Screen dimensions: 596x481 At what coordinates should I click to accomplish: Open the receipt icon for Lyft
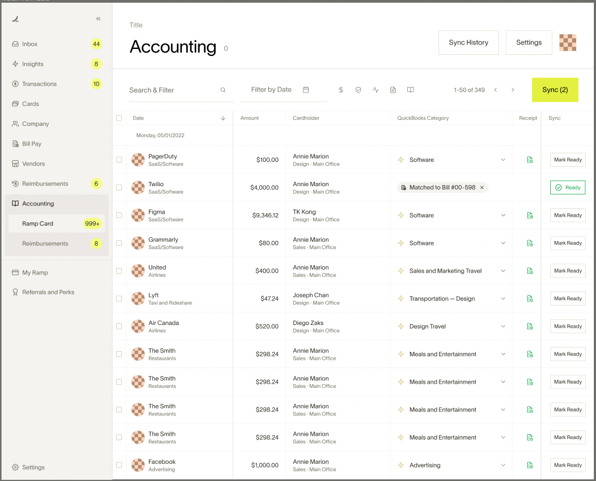529,299
